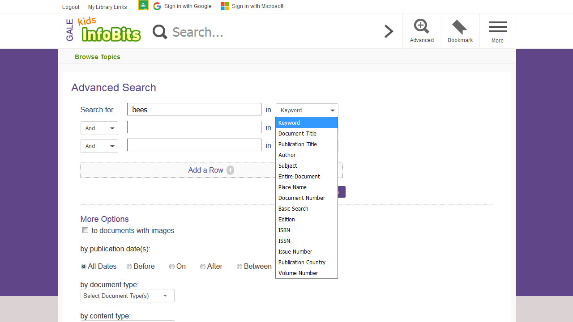Open Advanced search from the toolbar
The width and height of the screenshot is (573, 322).
[422, 31]
